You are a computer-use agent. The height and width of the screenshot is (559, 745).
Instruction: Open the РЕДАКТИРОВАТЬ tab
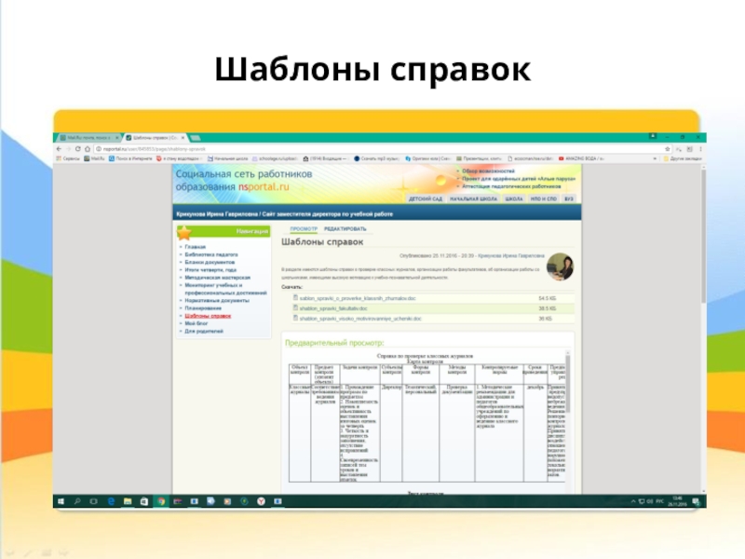pos(345,228)
